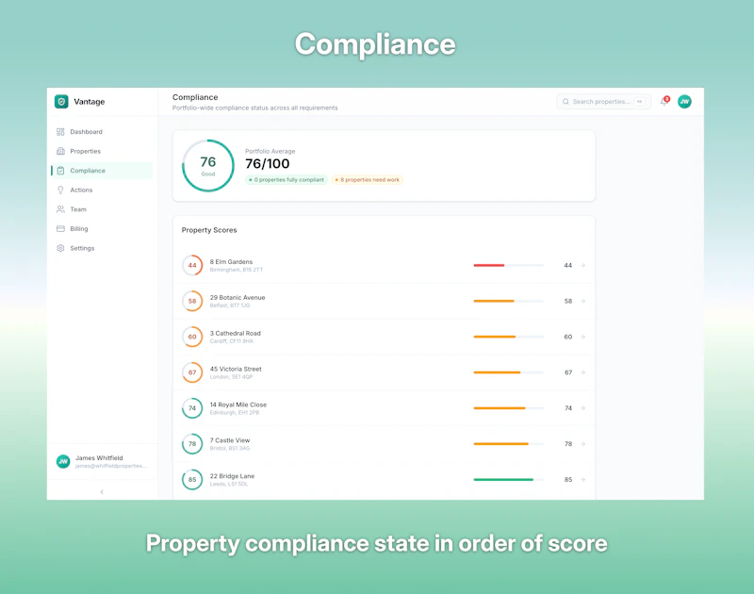
Task: Click score ring 58 for Botanic Avenue
Action: point(192,301)
